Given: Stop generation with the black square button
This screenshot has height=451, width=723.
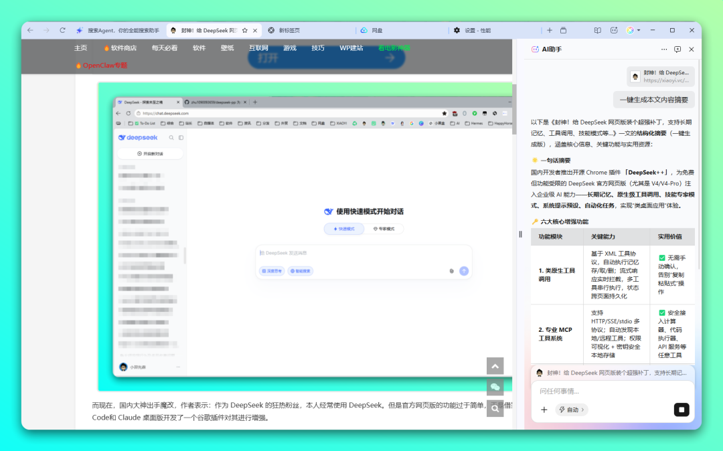Looking at the screenshot, I should [x=681, y=410].
